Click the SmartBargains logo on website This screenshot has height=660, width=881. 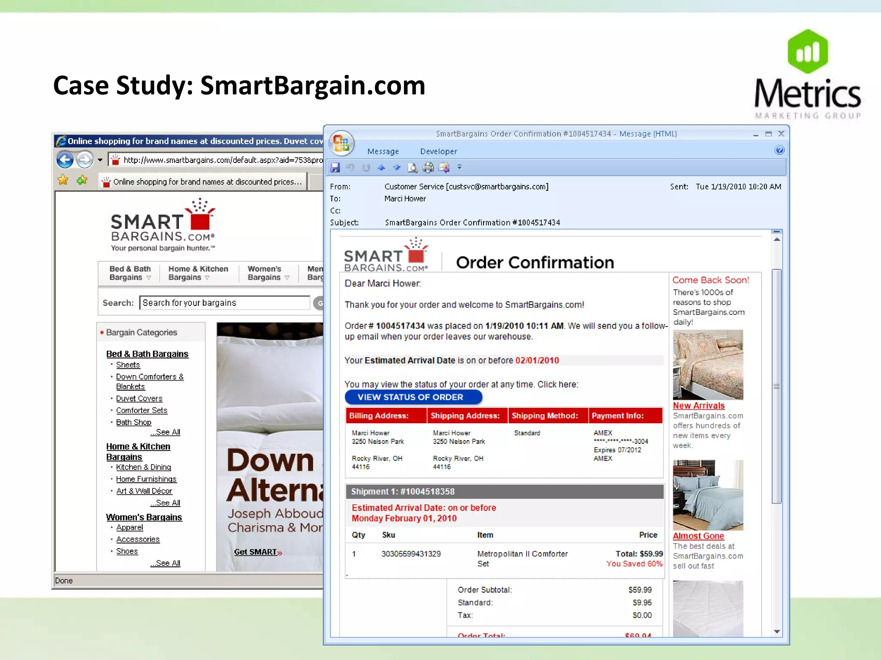(163, 225)
